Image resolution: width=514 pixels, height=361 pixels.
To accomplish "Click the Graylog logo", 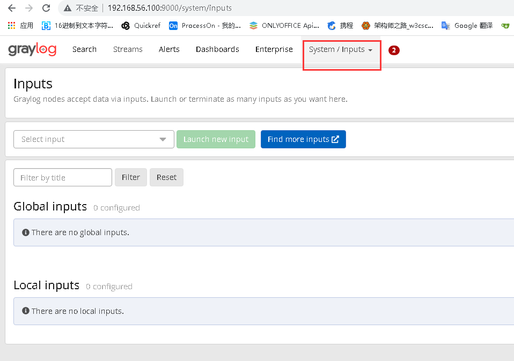I will 32,49.
